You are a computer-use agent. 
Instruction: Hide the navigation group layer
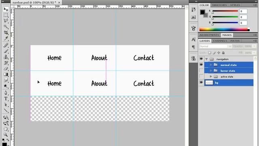(x=201, y=59)
